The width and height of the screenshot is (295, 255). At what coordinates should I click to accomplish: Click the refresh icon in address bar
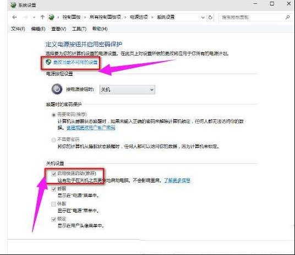210,18
